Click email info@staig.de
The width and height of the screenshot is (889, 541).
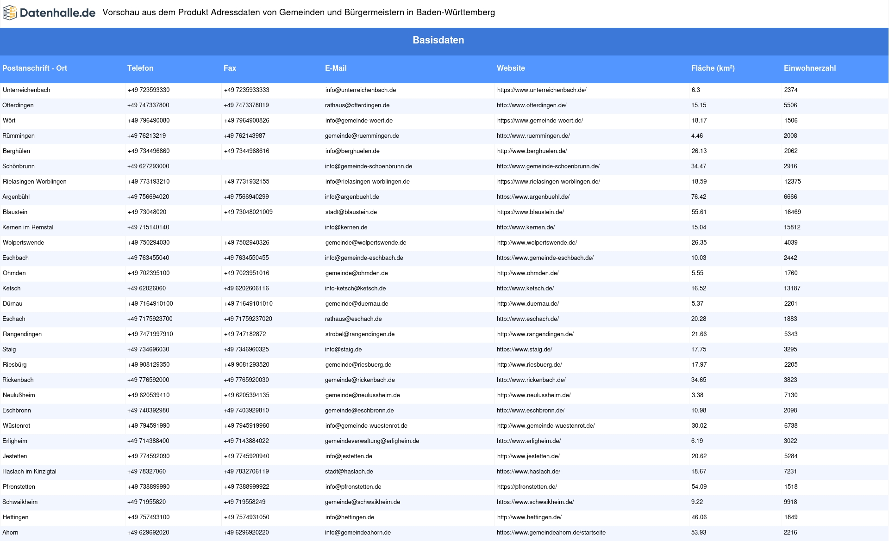click(343, 350)
